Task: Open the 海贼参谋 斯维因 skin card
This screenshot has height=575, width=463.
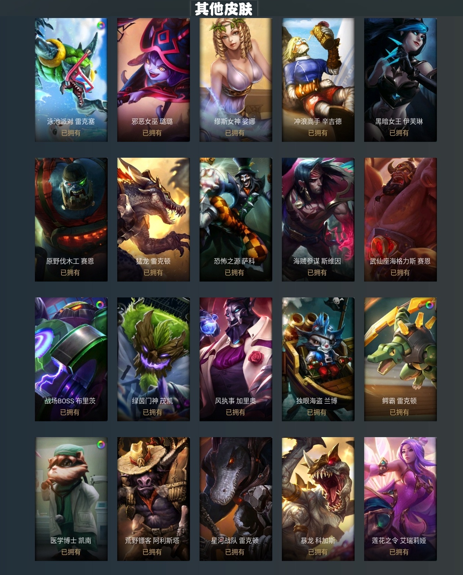Action: pos(318,220)
